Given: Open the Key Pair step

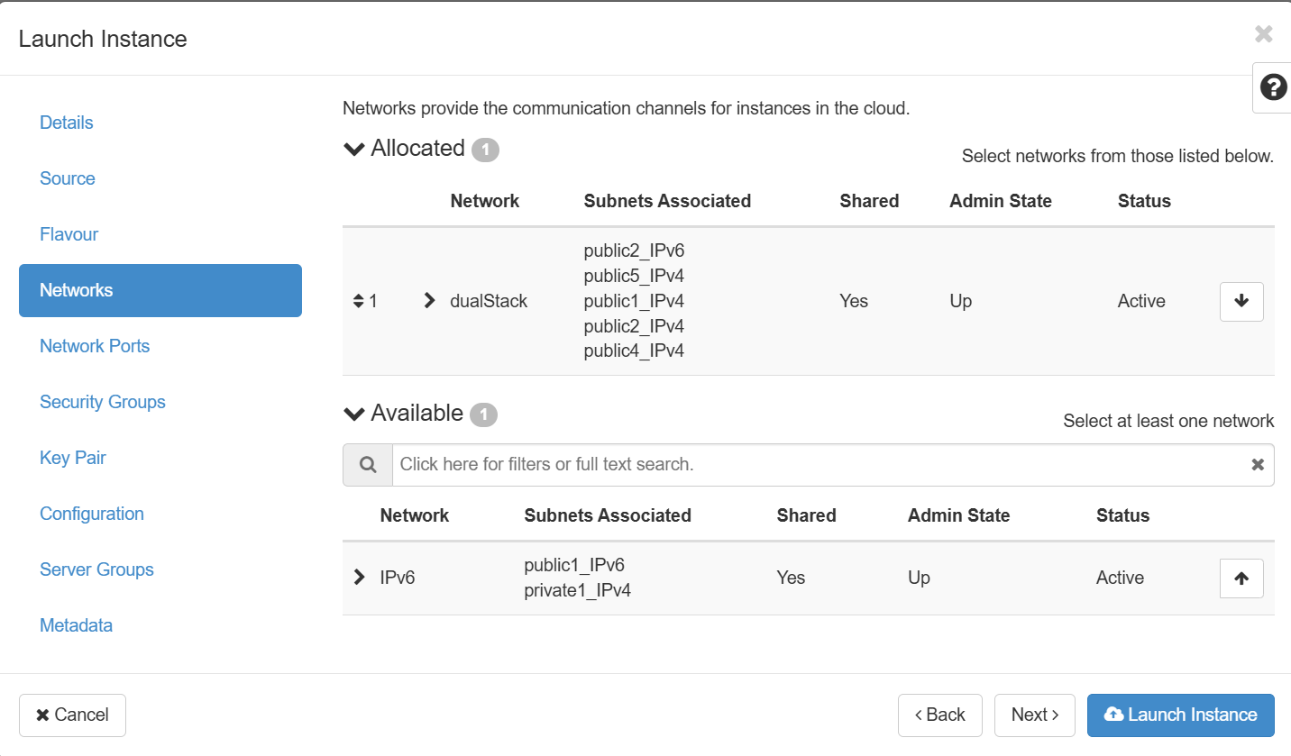Looking at the screenshot, I should tap(73, 458).
